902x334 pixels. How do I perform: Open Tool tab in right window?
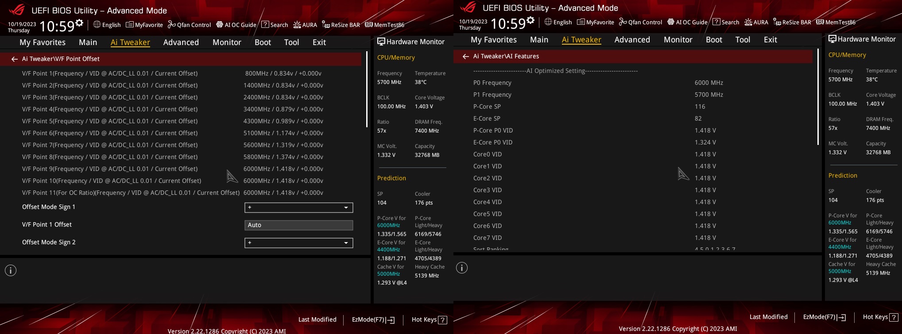(743, 39)
